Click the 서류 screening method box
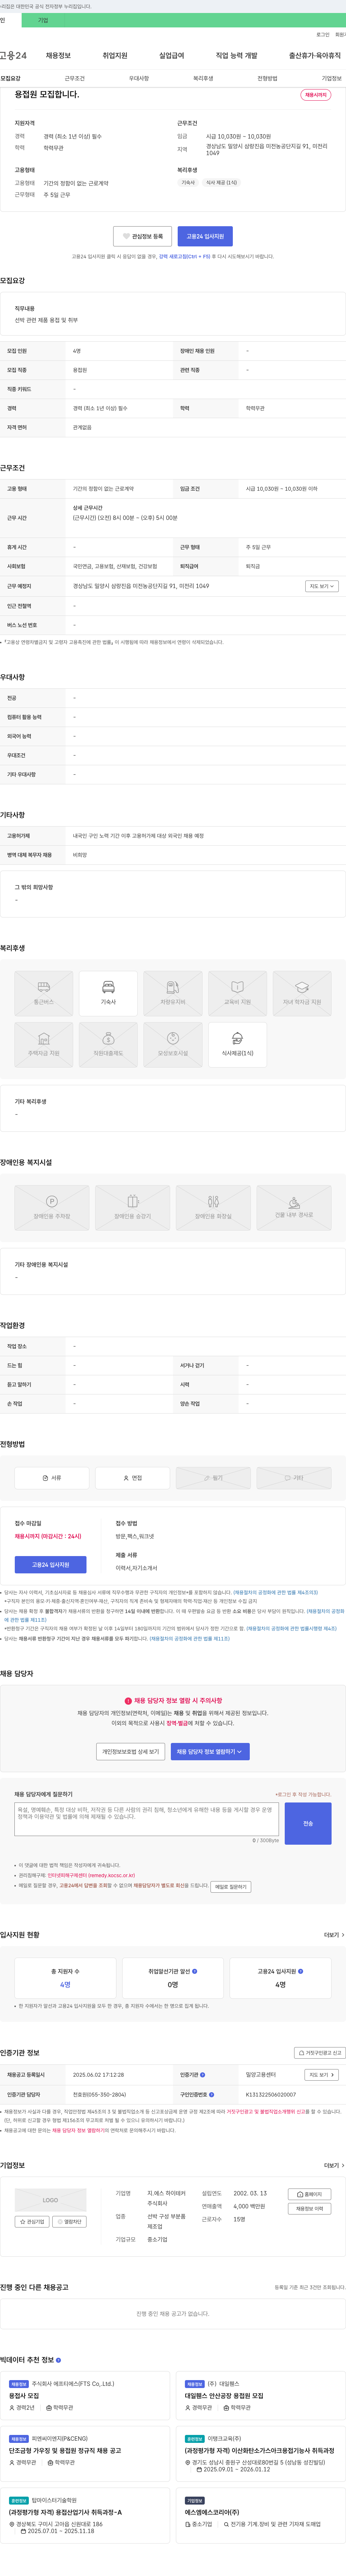 coord(52,1478)
